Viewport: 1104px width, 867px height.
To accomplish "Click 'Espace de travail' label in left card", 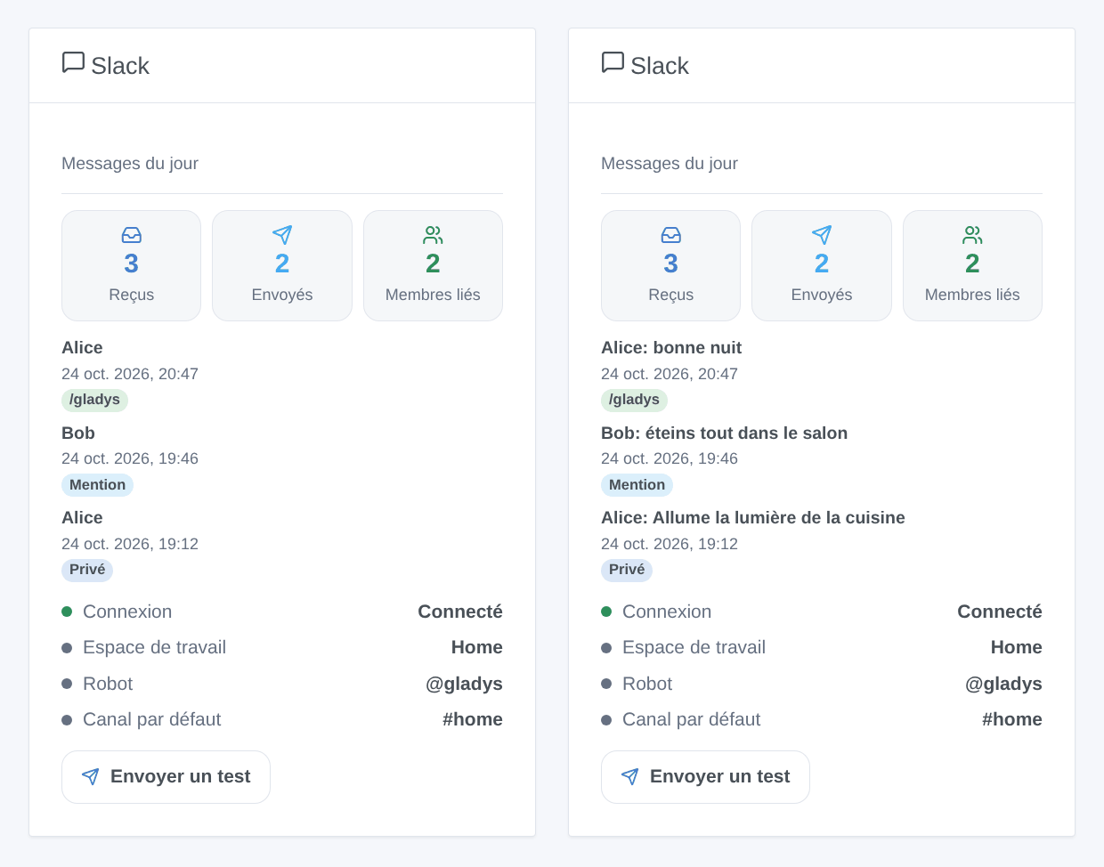I will coord(154,647).
